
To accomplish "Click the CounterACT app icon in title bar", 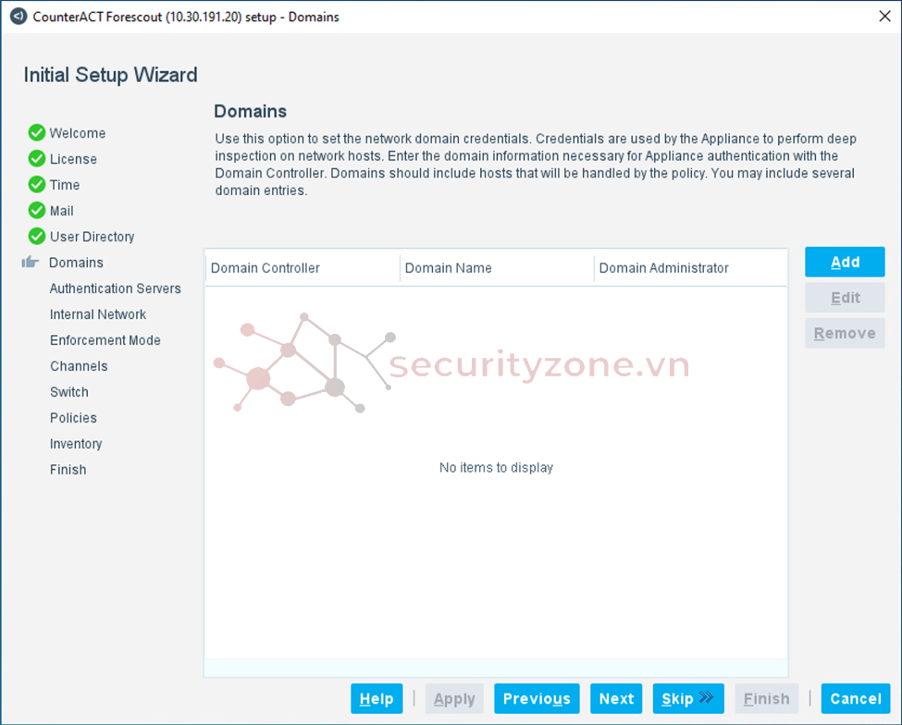I will coord(19,16).
